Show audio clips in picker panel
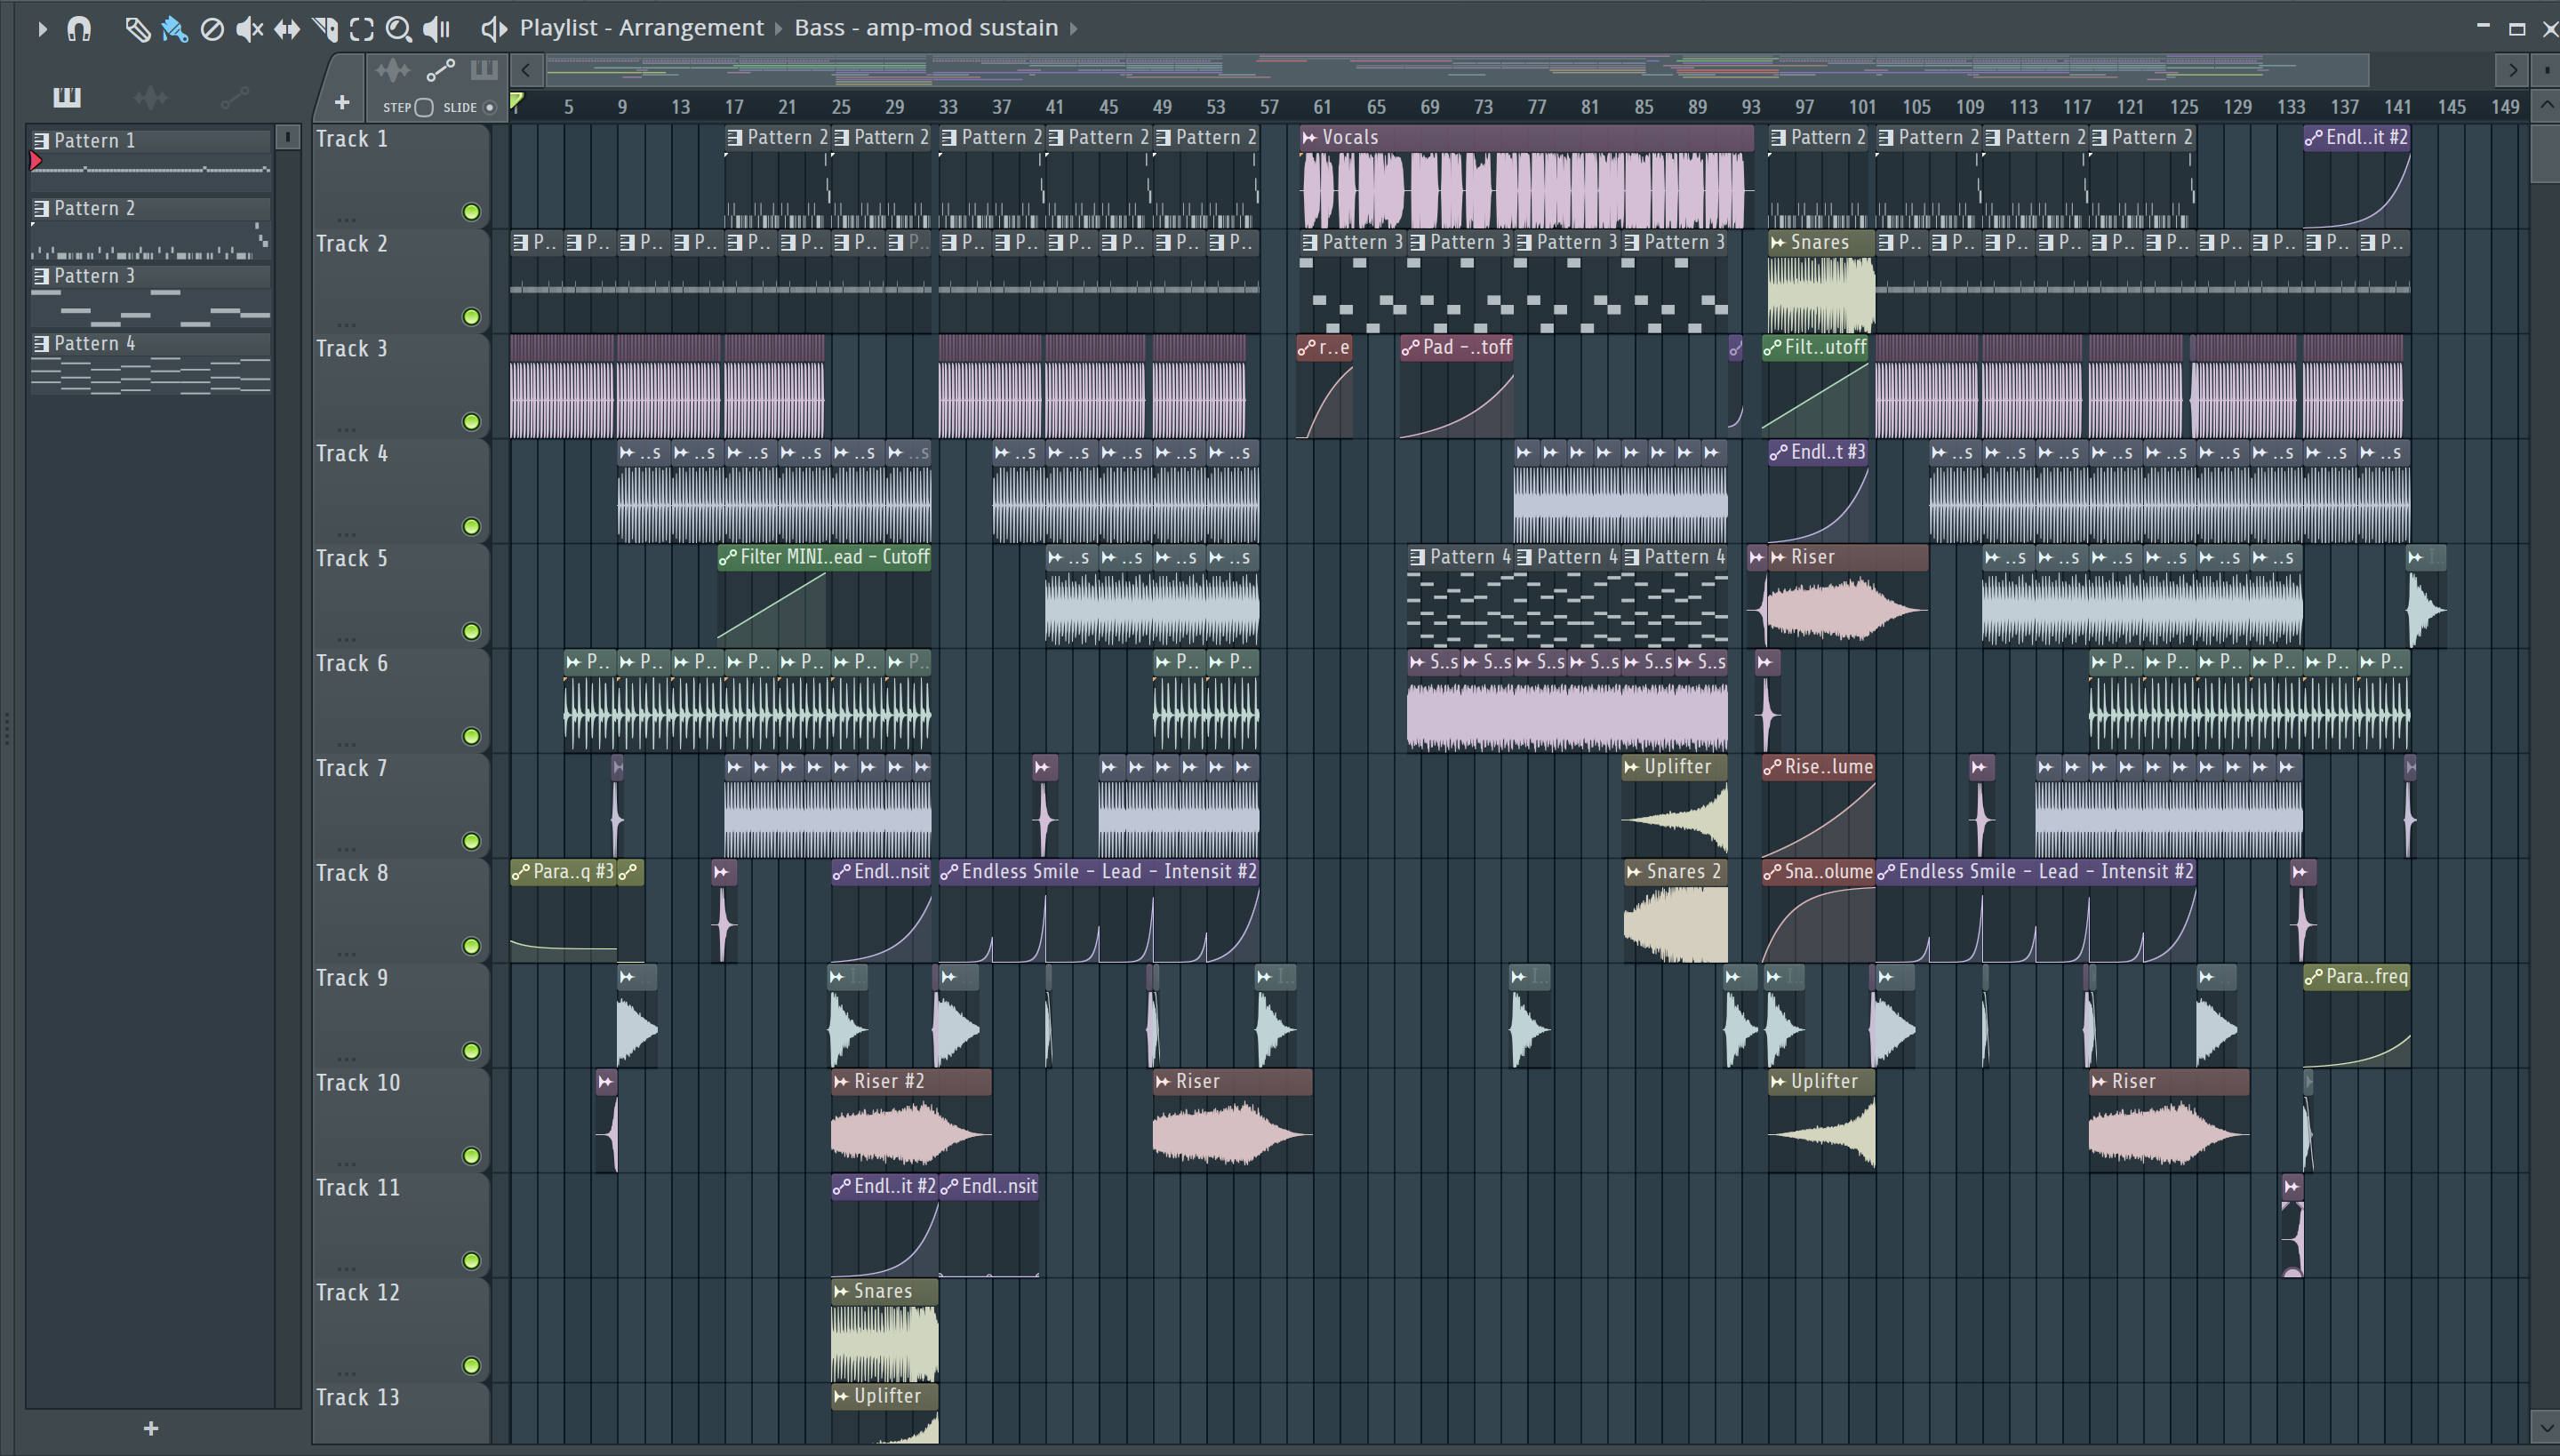Viewport: 2560px width, 1456px height. [x=150, y=97]
